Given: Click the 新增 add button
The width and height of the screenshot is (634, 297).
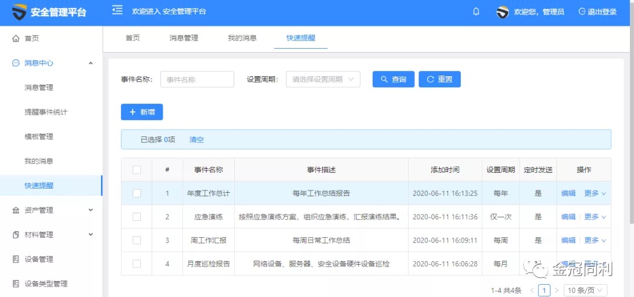Looking at the screenshot, I should pos(141,112).
